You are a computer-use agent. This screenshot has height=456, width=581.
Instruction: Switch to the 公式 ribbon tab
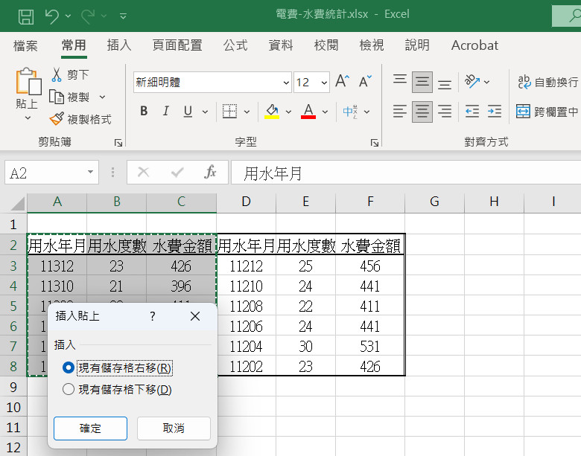point(235,45)
